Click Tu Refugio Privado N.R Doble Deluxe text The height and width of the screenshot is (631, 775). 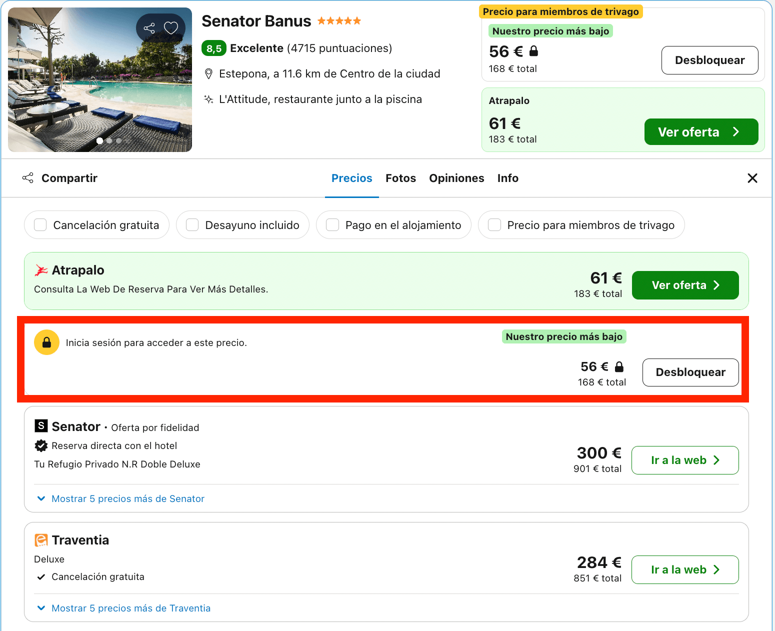tap(117, 464)
